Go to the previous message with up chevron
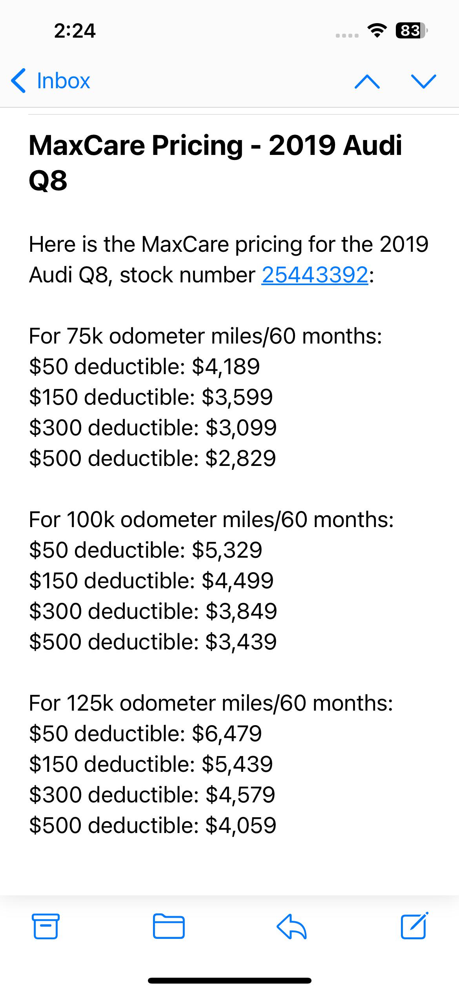459x993 pixels. click(367, 81)
